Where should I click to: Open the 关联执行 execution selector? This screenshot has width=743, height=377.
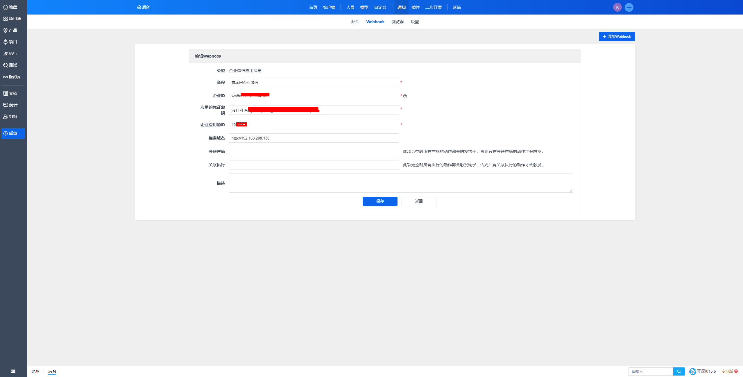pos(314,165)
